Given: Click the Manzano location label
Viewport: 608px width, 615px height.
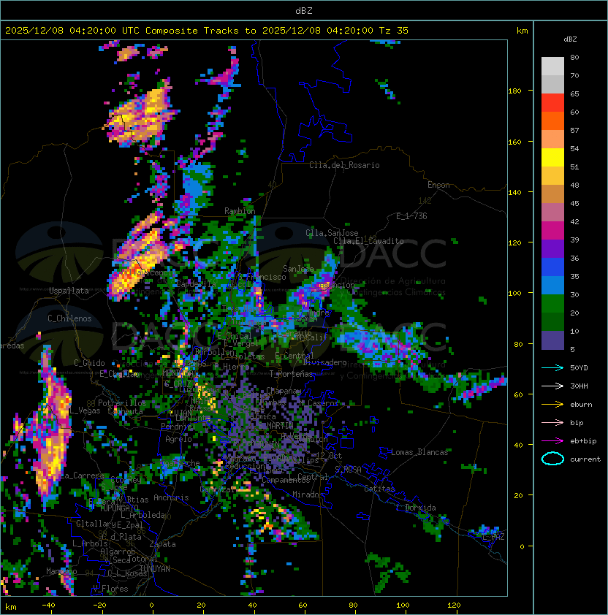Looking at the screenshot, I should pyautogui.click(x=61, y=571).
